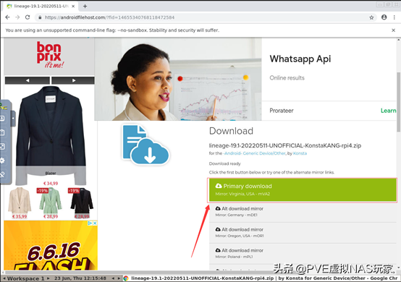Open a new browser tab
The image size is (401, 282).
(85, 6)
